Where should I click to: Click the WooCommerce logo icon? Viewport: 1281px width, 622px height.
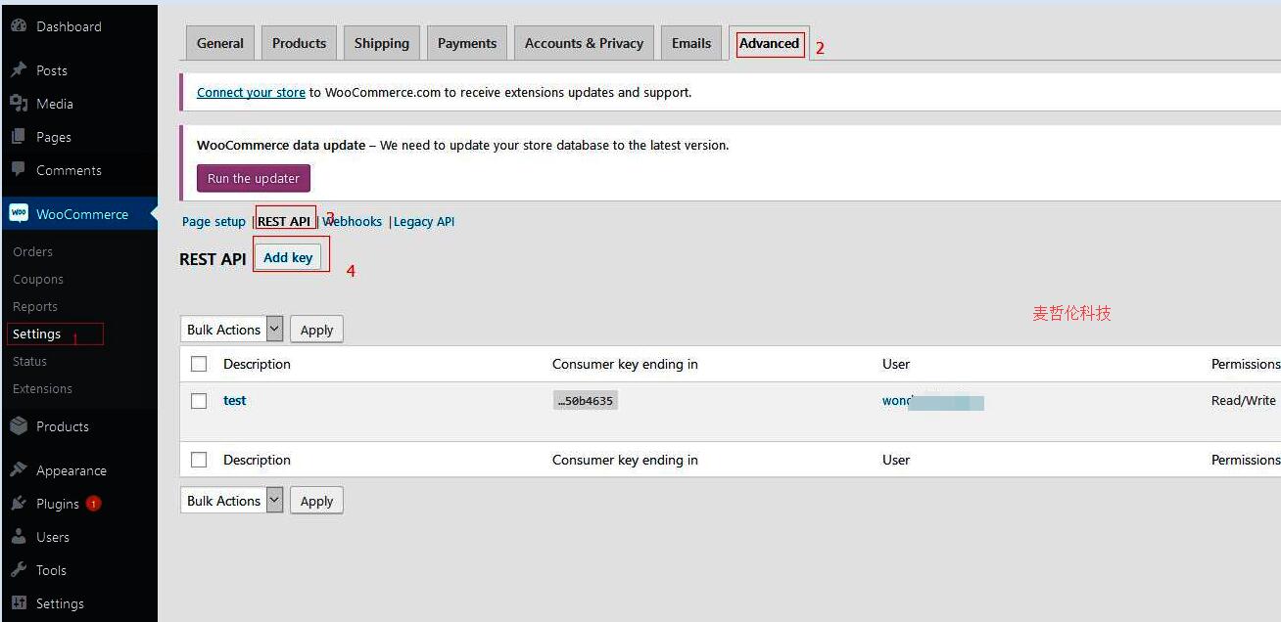[19, 213]
